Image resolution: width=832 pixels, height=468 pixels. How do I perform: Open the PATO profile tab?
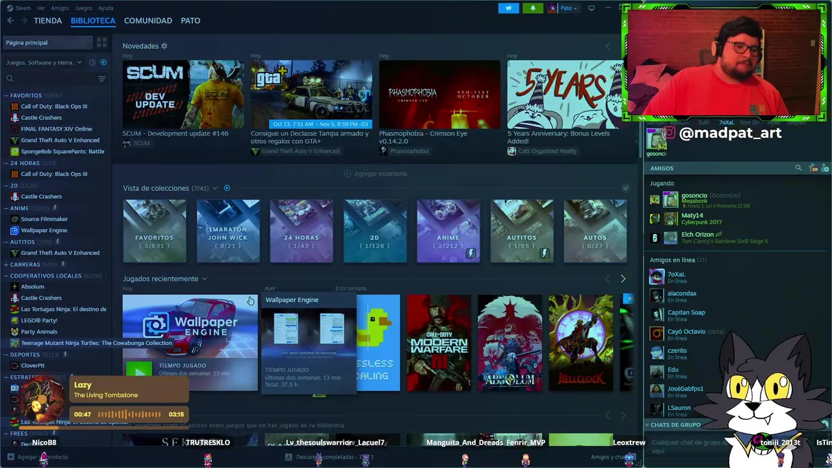point(190,21)
